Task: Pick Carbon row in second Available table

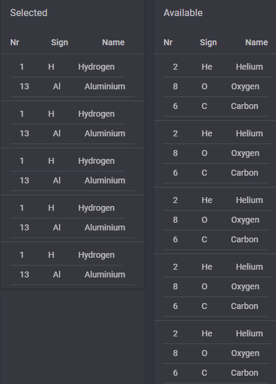Action: (x=215, y=173)
